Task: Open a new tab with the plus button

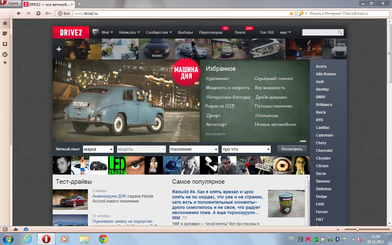Action: click(79, 4)
